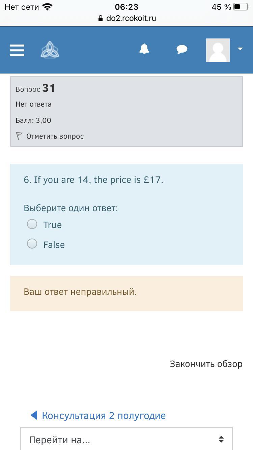This screenshot has height=450, width=253.
Task: Expand the user menu arrow
Action: [240, 49]
